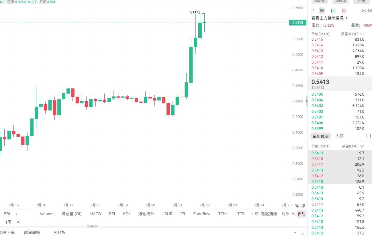The width and height of the screenshot is (372, 237).
Task: Enable percentage scale with % toggle
Action: [x=293, y=214]
